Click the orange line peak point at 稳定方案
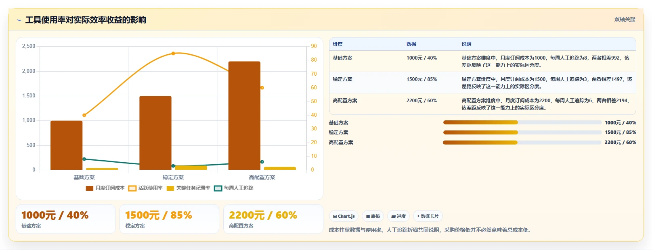Screen dimensions: 652x250 click(173, 53)
